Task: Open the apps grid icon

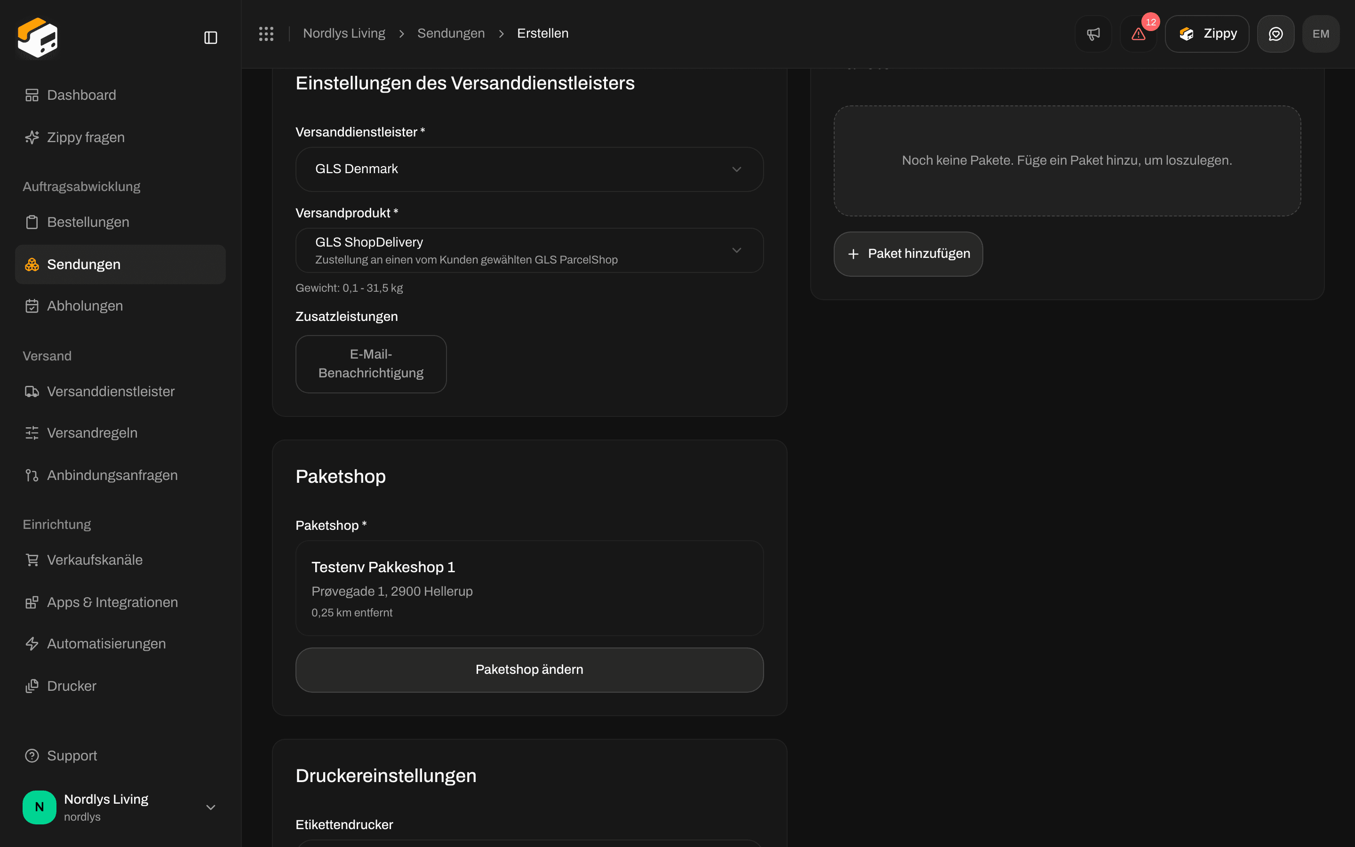Action: click(x=266, y=33)
